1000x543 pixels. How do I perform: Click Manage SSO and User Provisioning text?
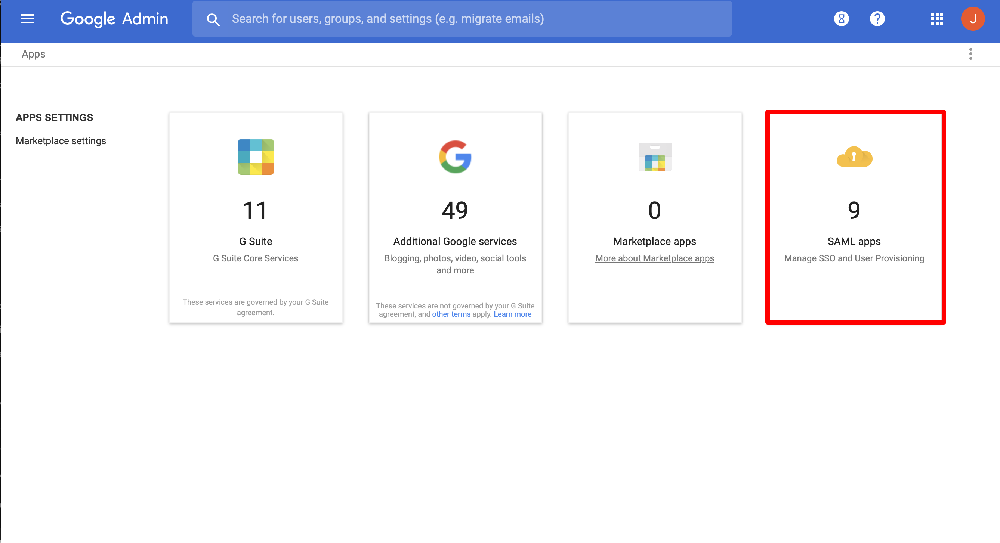point(854,258)
